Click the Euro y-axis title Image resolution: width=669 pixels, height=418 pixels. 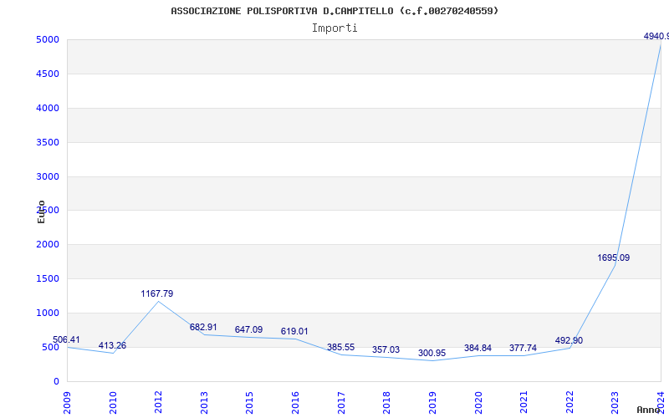[42, 211]
